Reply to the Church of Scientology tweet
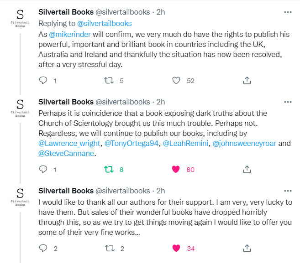Image resolution: width=300 pixels, height=265 pixels. pyautogui.click(x=43, y=170)
